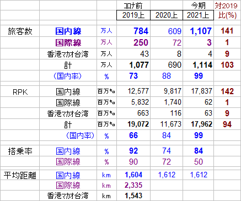Screen dimensions: 241x201
Task: Select the コロナ前 header cell
Action: (x=133, y=6)
